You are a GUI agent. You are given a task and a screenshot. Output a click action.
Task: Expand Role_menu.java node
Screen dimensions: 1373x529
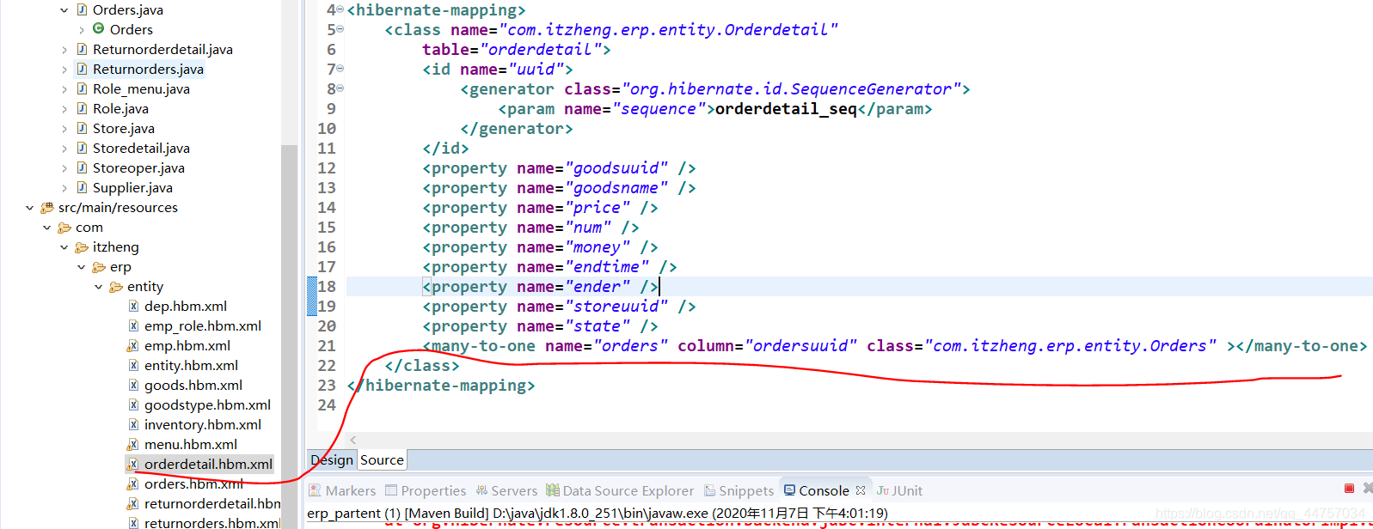pyautogui.click(x=64, y=89)
